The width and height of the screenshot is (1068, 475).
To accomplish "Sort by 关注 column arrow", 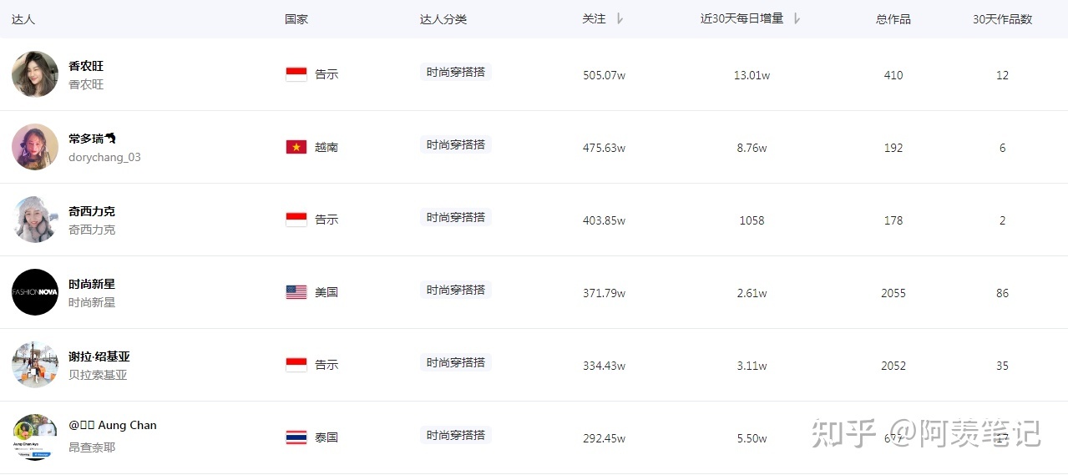I will point(620,18).
